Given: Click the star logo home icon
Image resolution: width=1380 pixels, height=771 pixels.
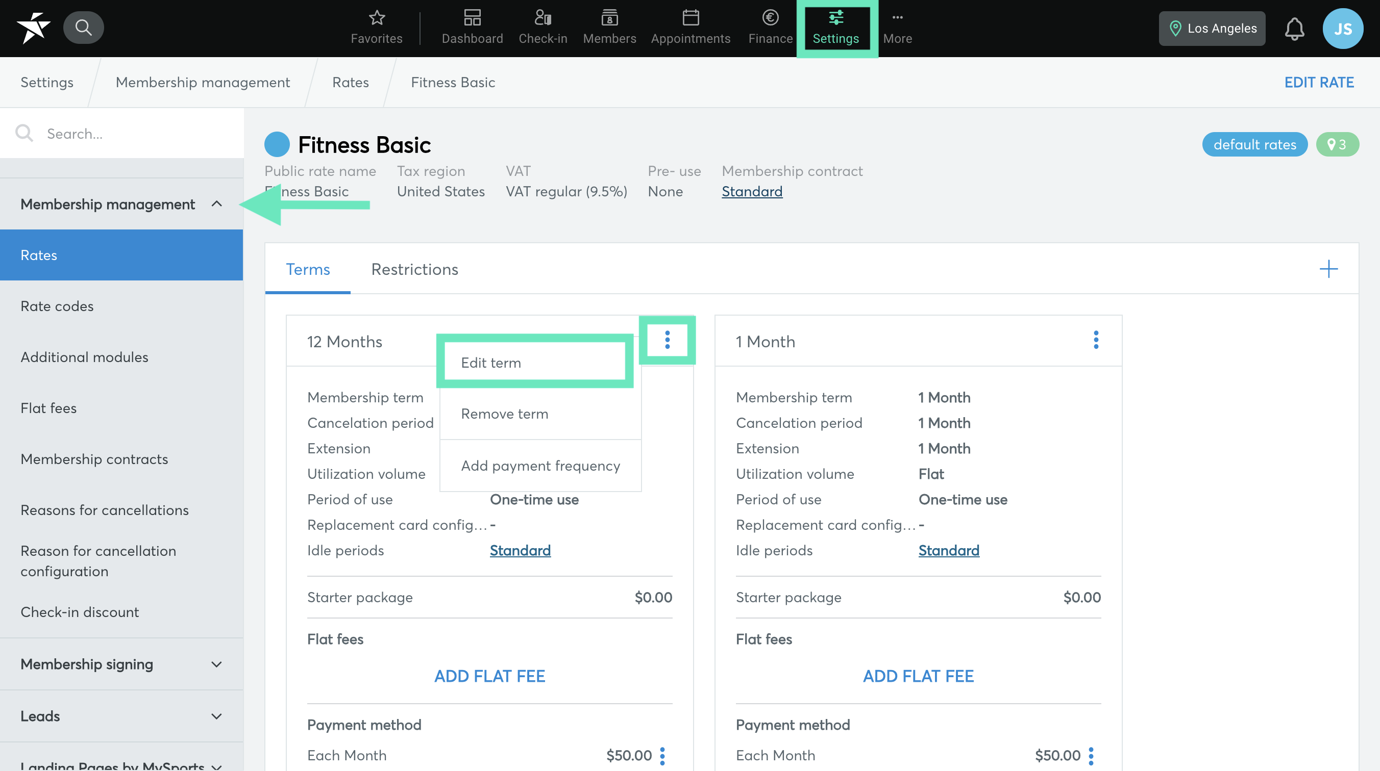Looking at the screenshot, I should click(33, 28).
